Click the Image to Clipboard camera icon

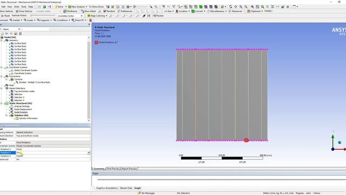coord(283,6)
